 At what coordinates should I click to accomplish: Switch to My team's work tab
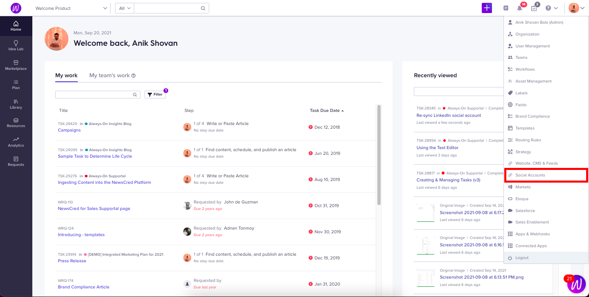pyautogui.click(x=110, y=76)
